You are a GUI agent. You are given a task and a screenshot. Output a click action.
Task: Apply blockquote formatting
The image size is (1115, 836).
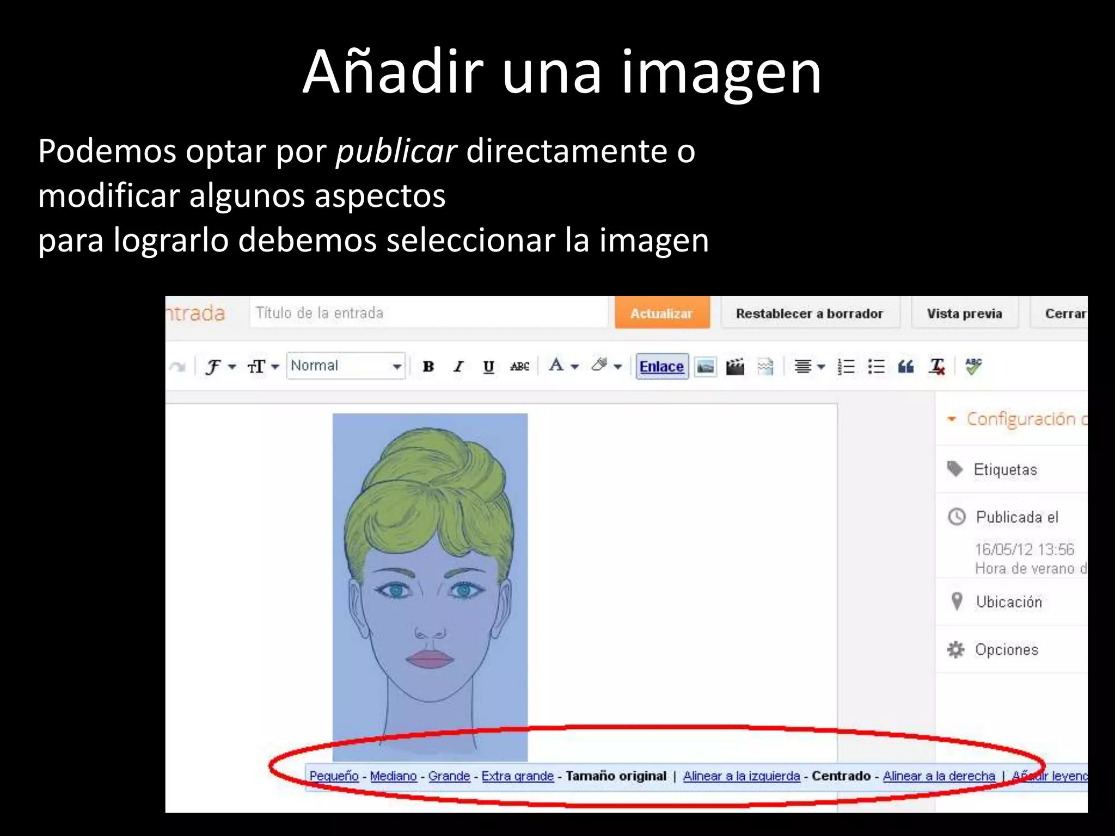[906, 366]
